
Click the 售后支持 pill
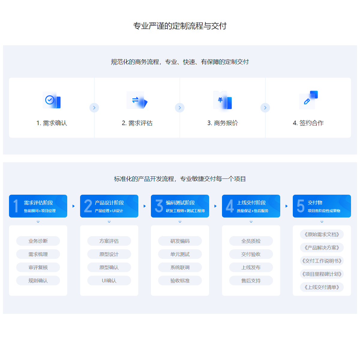click(251, 280)
